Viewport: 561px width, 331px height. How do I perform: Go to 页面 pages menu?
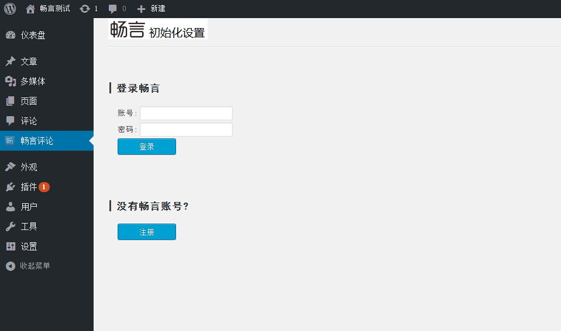[x=29, y=101]
